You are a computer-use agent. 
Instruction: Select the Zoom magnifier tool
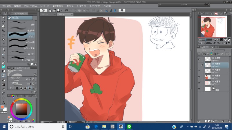tap(3, 18)
